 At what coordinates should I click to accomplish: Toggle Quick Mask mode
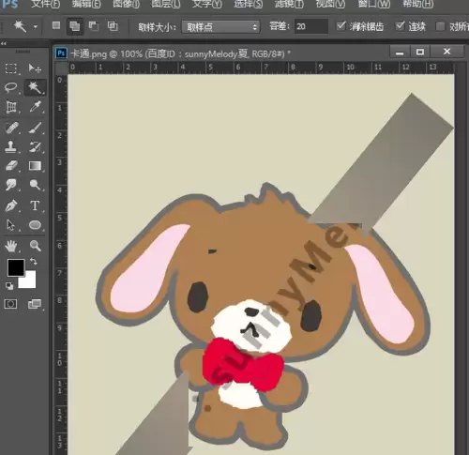tap(10, 304)
